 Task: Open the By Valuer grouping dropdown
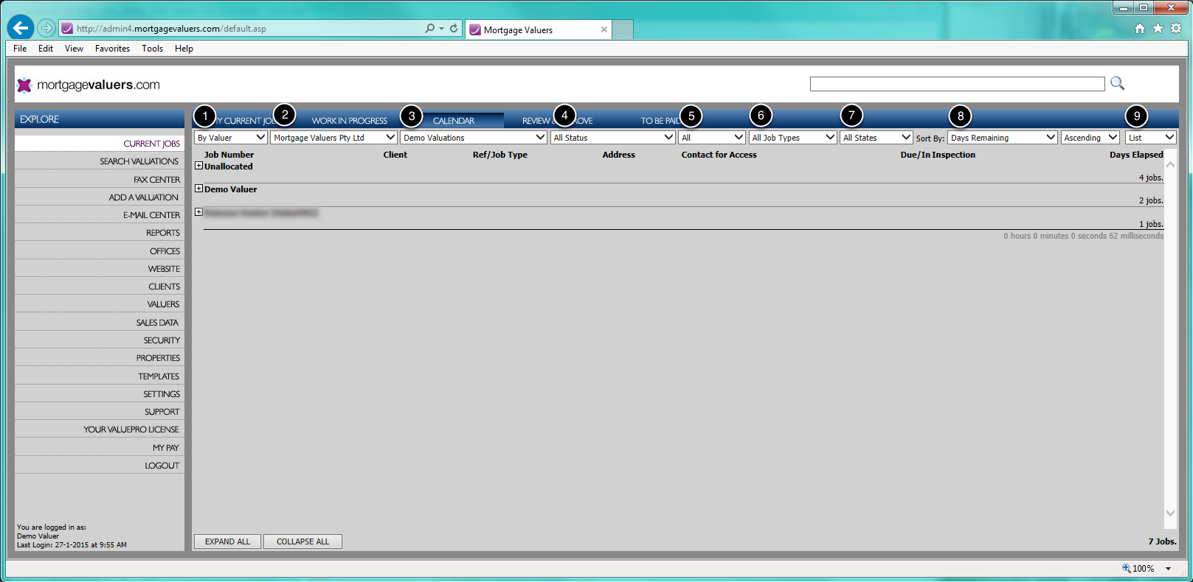[231, 138]
